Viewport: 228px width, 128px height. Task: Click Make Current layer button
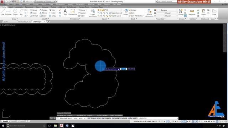tap(115, 13)
